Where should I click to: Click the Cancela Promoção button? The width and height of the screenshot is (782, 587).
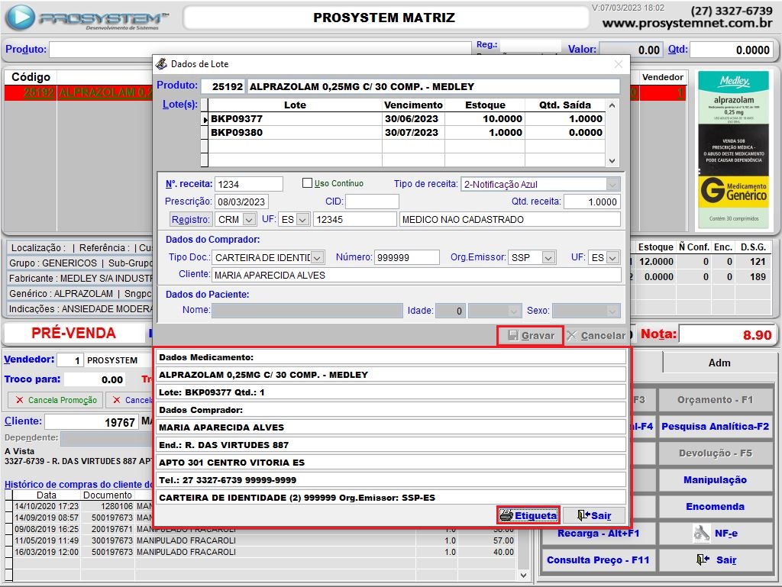(x=55, y=400)
